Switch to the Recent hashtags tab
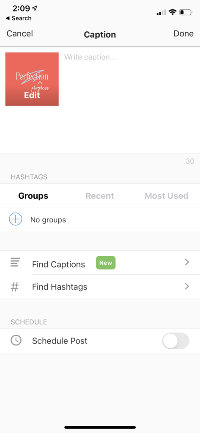This screenshot has width=200, height=433. click(100, 196)
